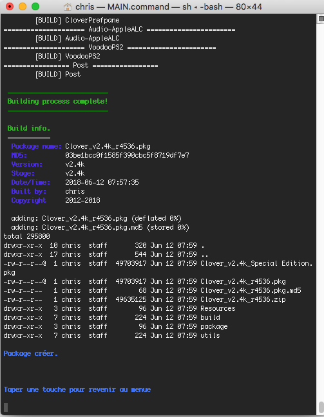Click the 'build' directory name
The height and width of the screenshot is (417, 324).
(211, 317)
